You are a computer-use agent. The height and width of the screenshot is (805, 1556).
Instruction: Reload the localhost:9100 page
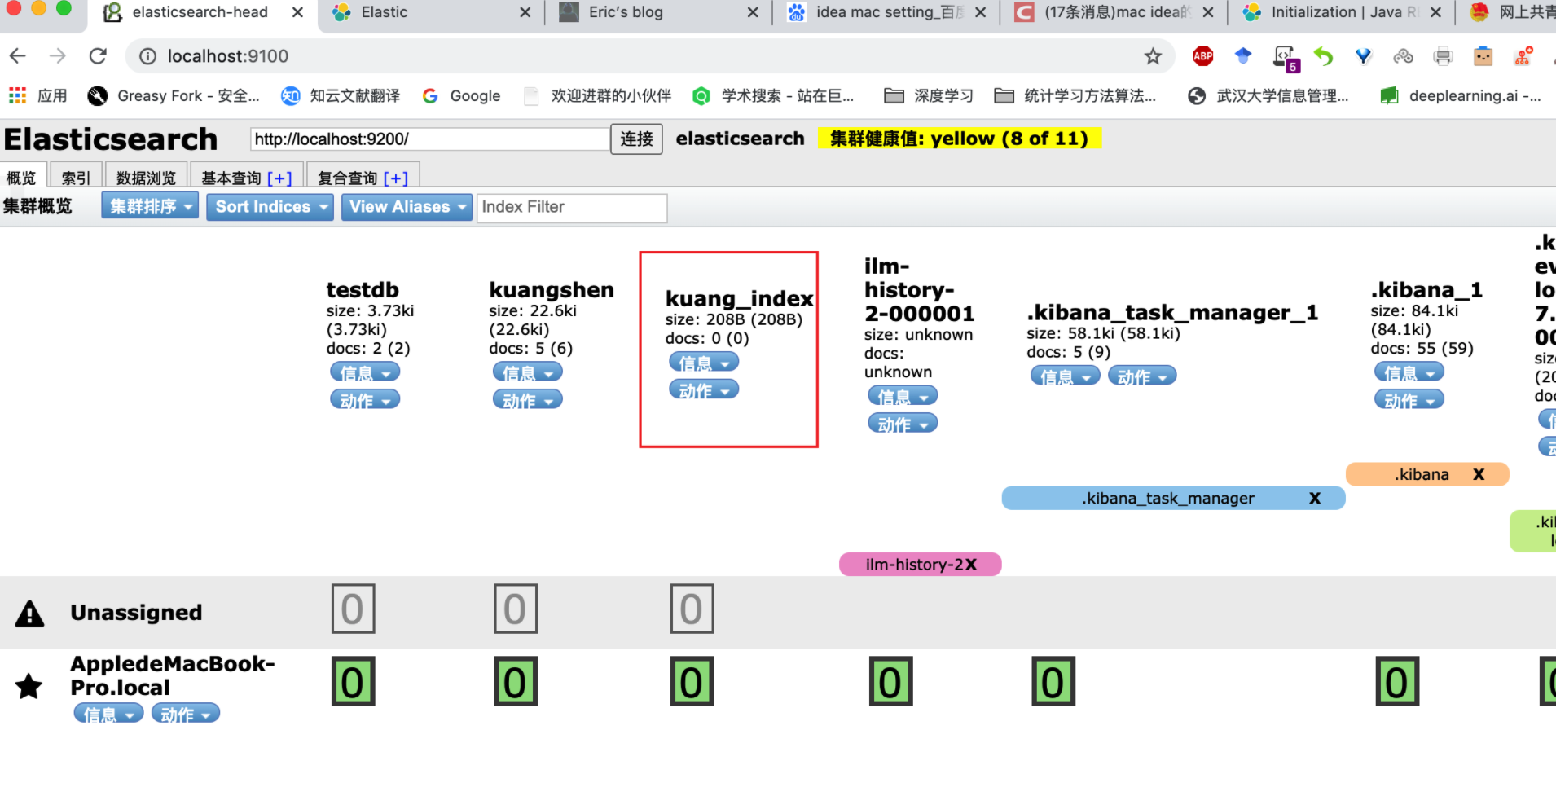click(98, 56)
